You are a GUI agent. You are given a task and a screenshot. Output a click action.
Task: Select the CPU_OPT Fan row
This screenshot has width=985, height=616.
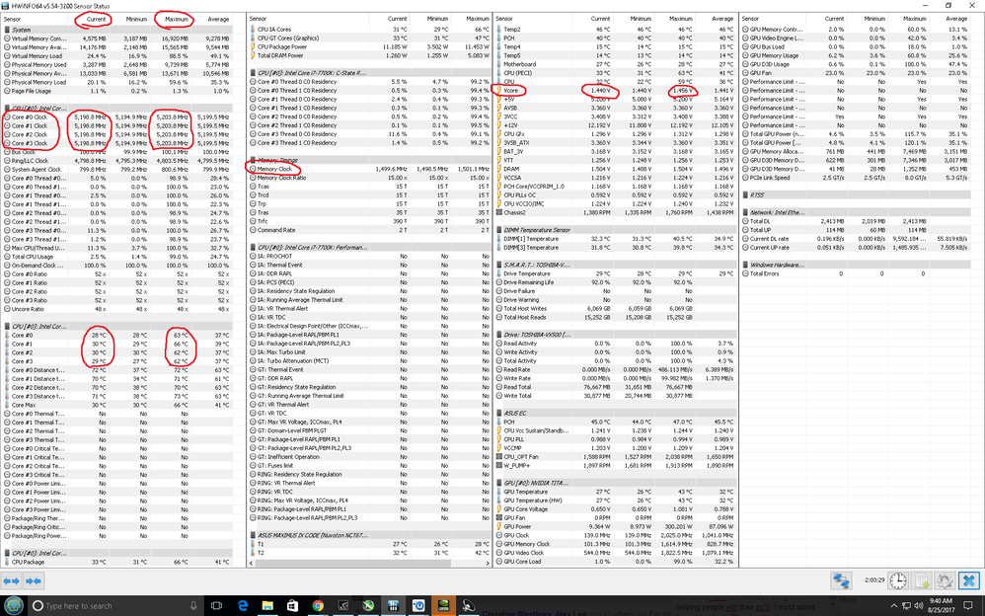(x=616, y=457)
